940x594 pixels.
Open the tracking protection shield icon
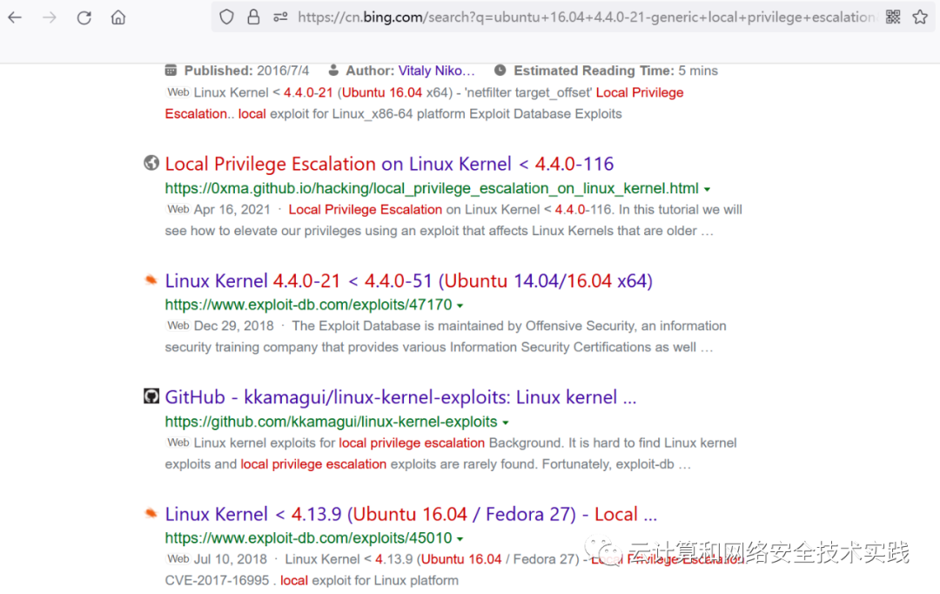point(226,17)
